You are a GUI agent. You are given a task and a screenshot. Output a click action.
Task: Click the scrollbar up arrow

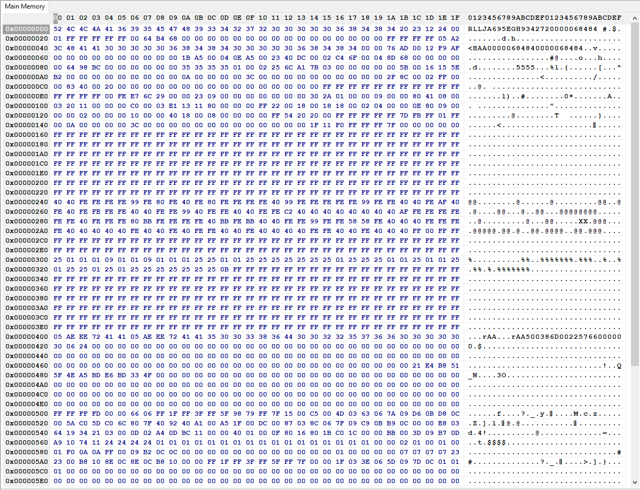(x=635, y=18)
